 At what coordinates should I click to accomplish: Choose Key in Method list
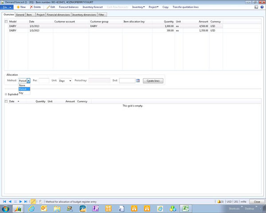(24, 93)
